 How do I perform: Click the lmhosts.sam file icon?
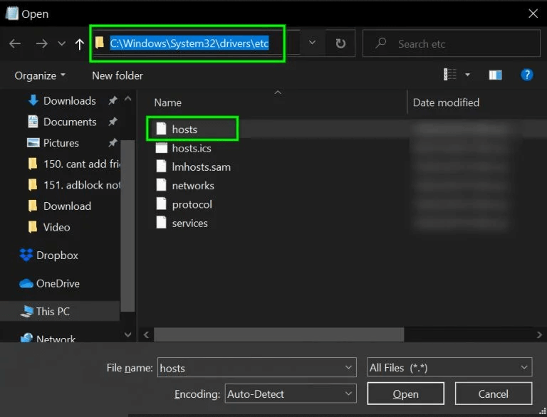click(x=161, y=167)
